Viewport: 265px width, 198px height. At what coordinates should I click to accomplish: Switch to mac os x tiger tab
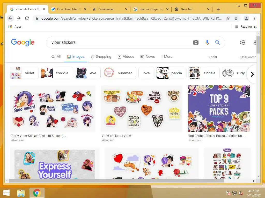151,9
